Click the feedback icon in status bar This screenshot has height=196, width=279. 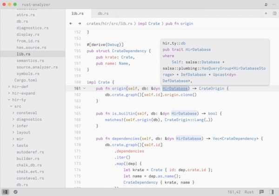(x=262, y=191)
